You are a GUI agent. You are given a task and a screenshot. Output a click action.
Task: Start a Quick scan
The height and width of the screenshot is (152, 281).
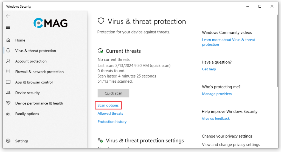pyautogui.click(x=113, y=93)
